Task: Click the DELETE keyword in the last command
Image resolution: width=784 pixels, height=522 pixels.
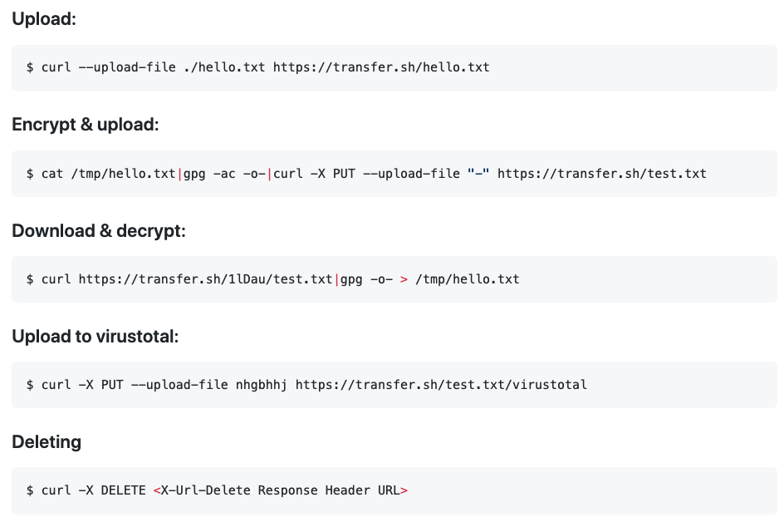Action: (124, 490)
